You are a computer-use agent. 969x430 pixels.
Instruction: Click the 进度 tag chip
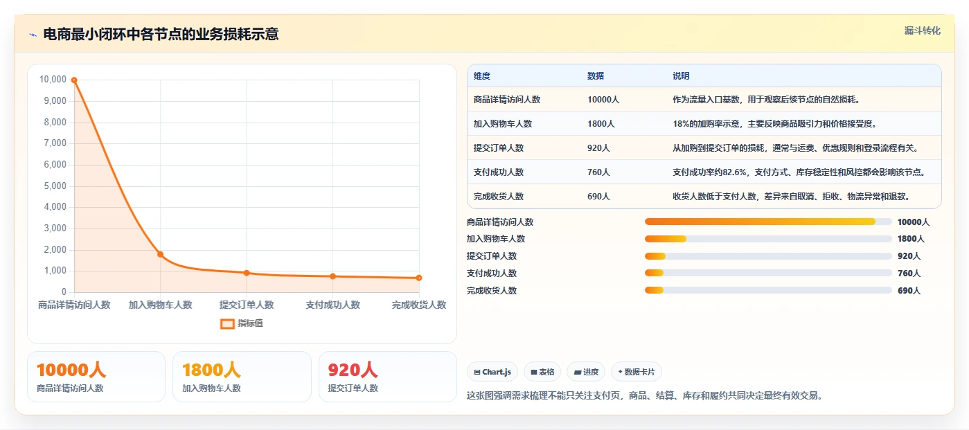(x=586, y=372)
